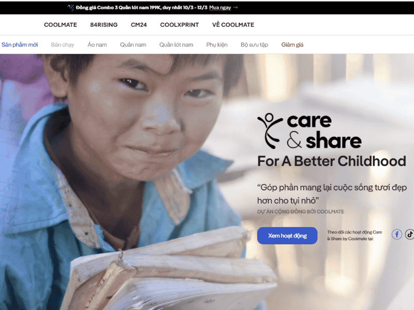Screen dimensions: 414x310
Task: Expand the Quần nam menu
Action: [x=133, y=45]
